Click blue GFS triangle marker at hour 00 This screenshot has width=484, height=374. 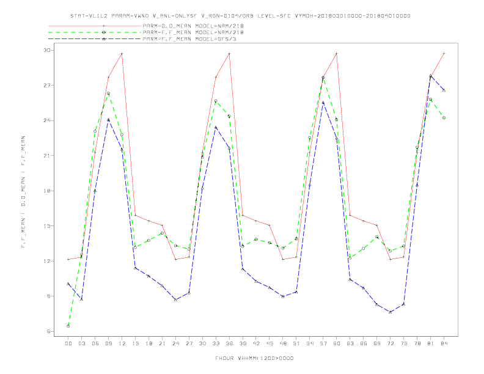pyautogui.click(x=68, y=284)
